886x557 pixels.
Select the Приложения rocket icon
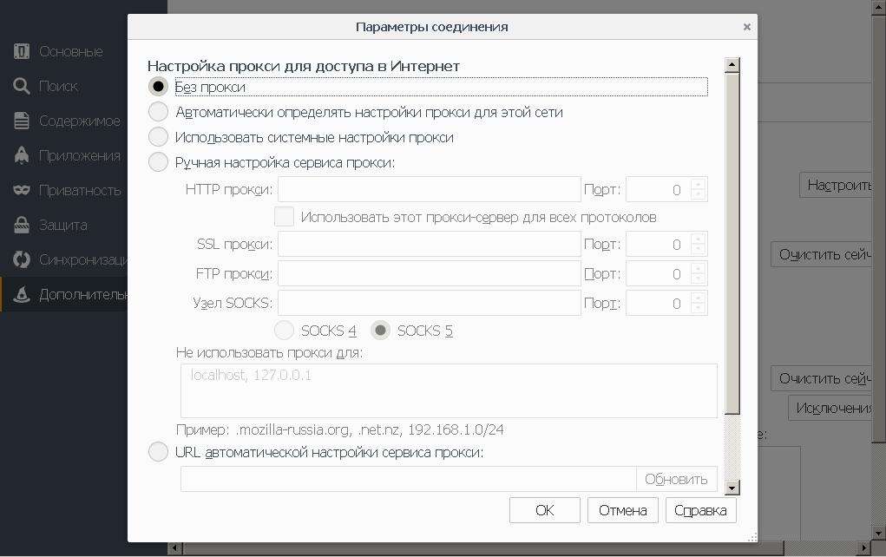point(22,155)
